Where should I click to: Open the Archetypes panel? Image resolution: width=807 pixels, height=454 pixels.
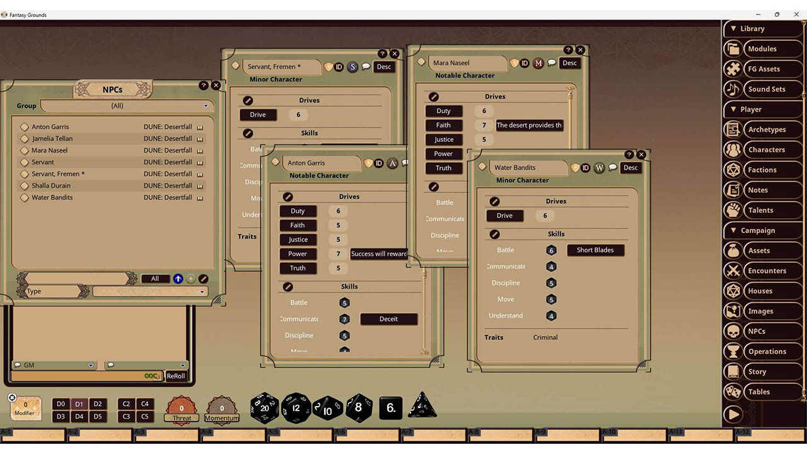(767, 129)
